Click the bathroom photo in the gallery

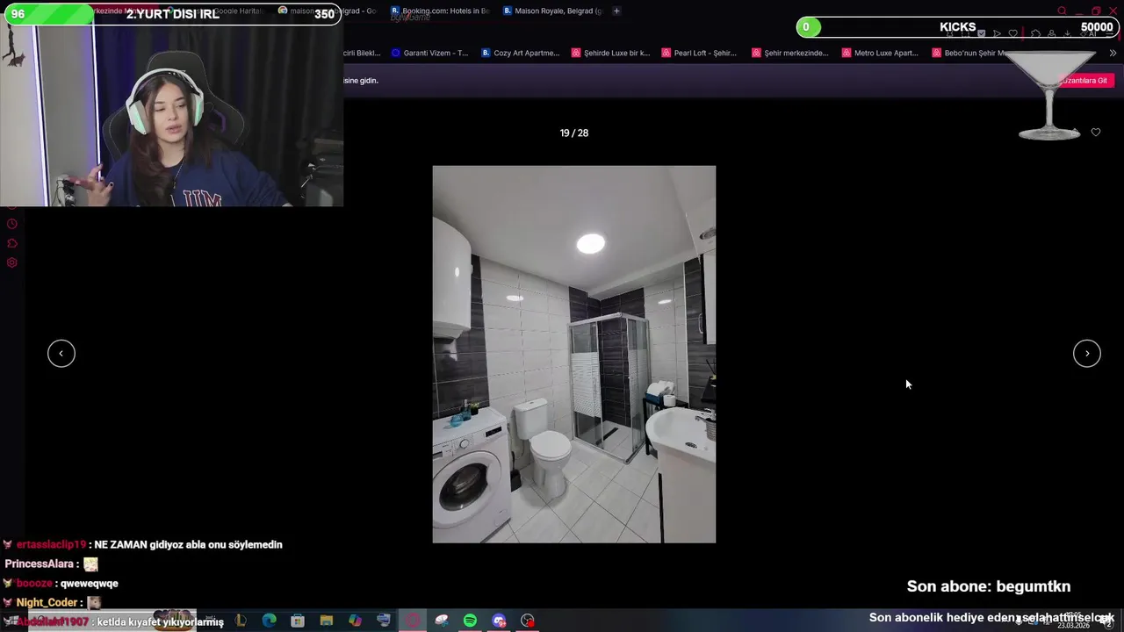tap(574, 355)
